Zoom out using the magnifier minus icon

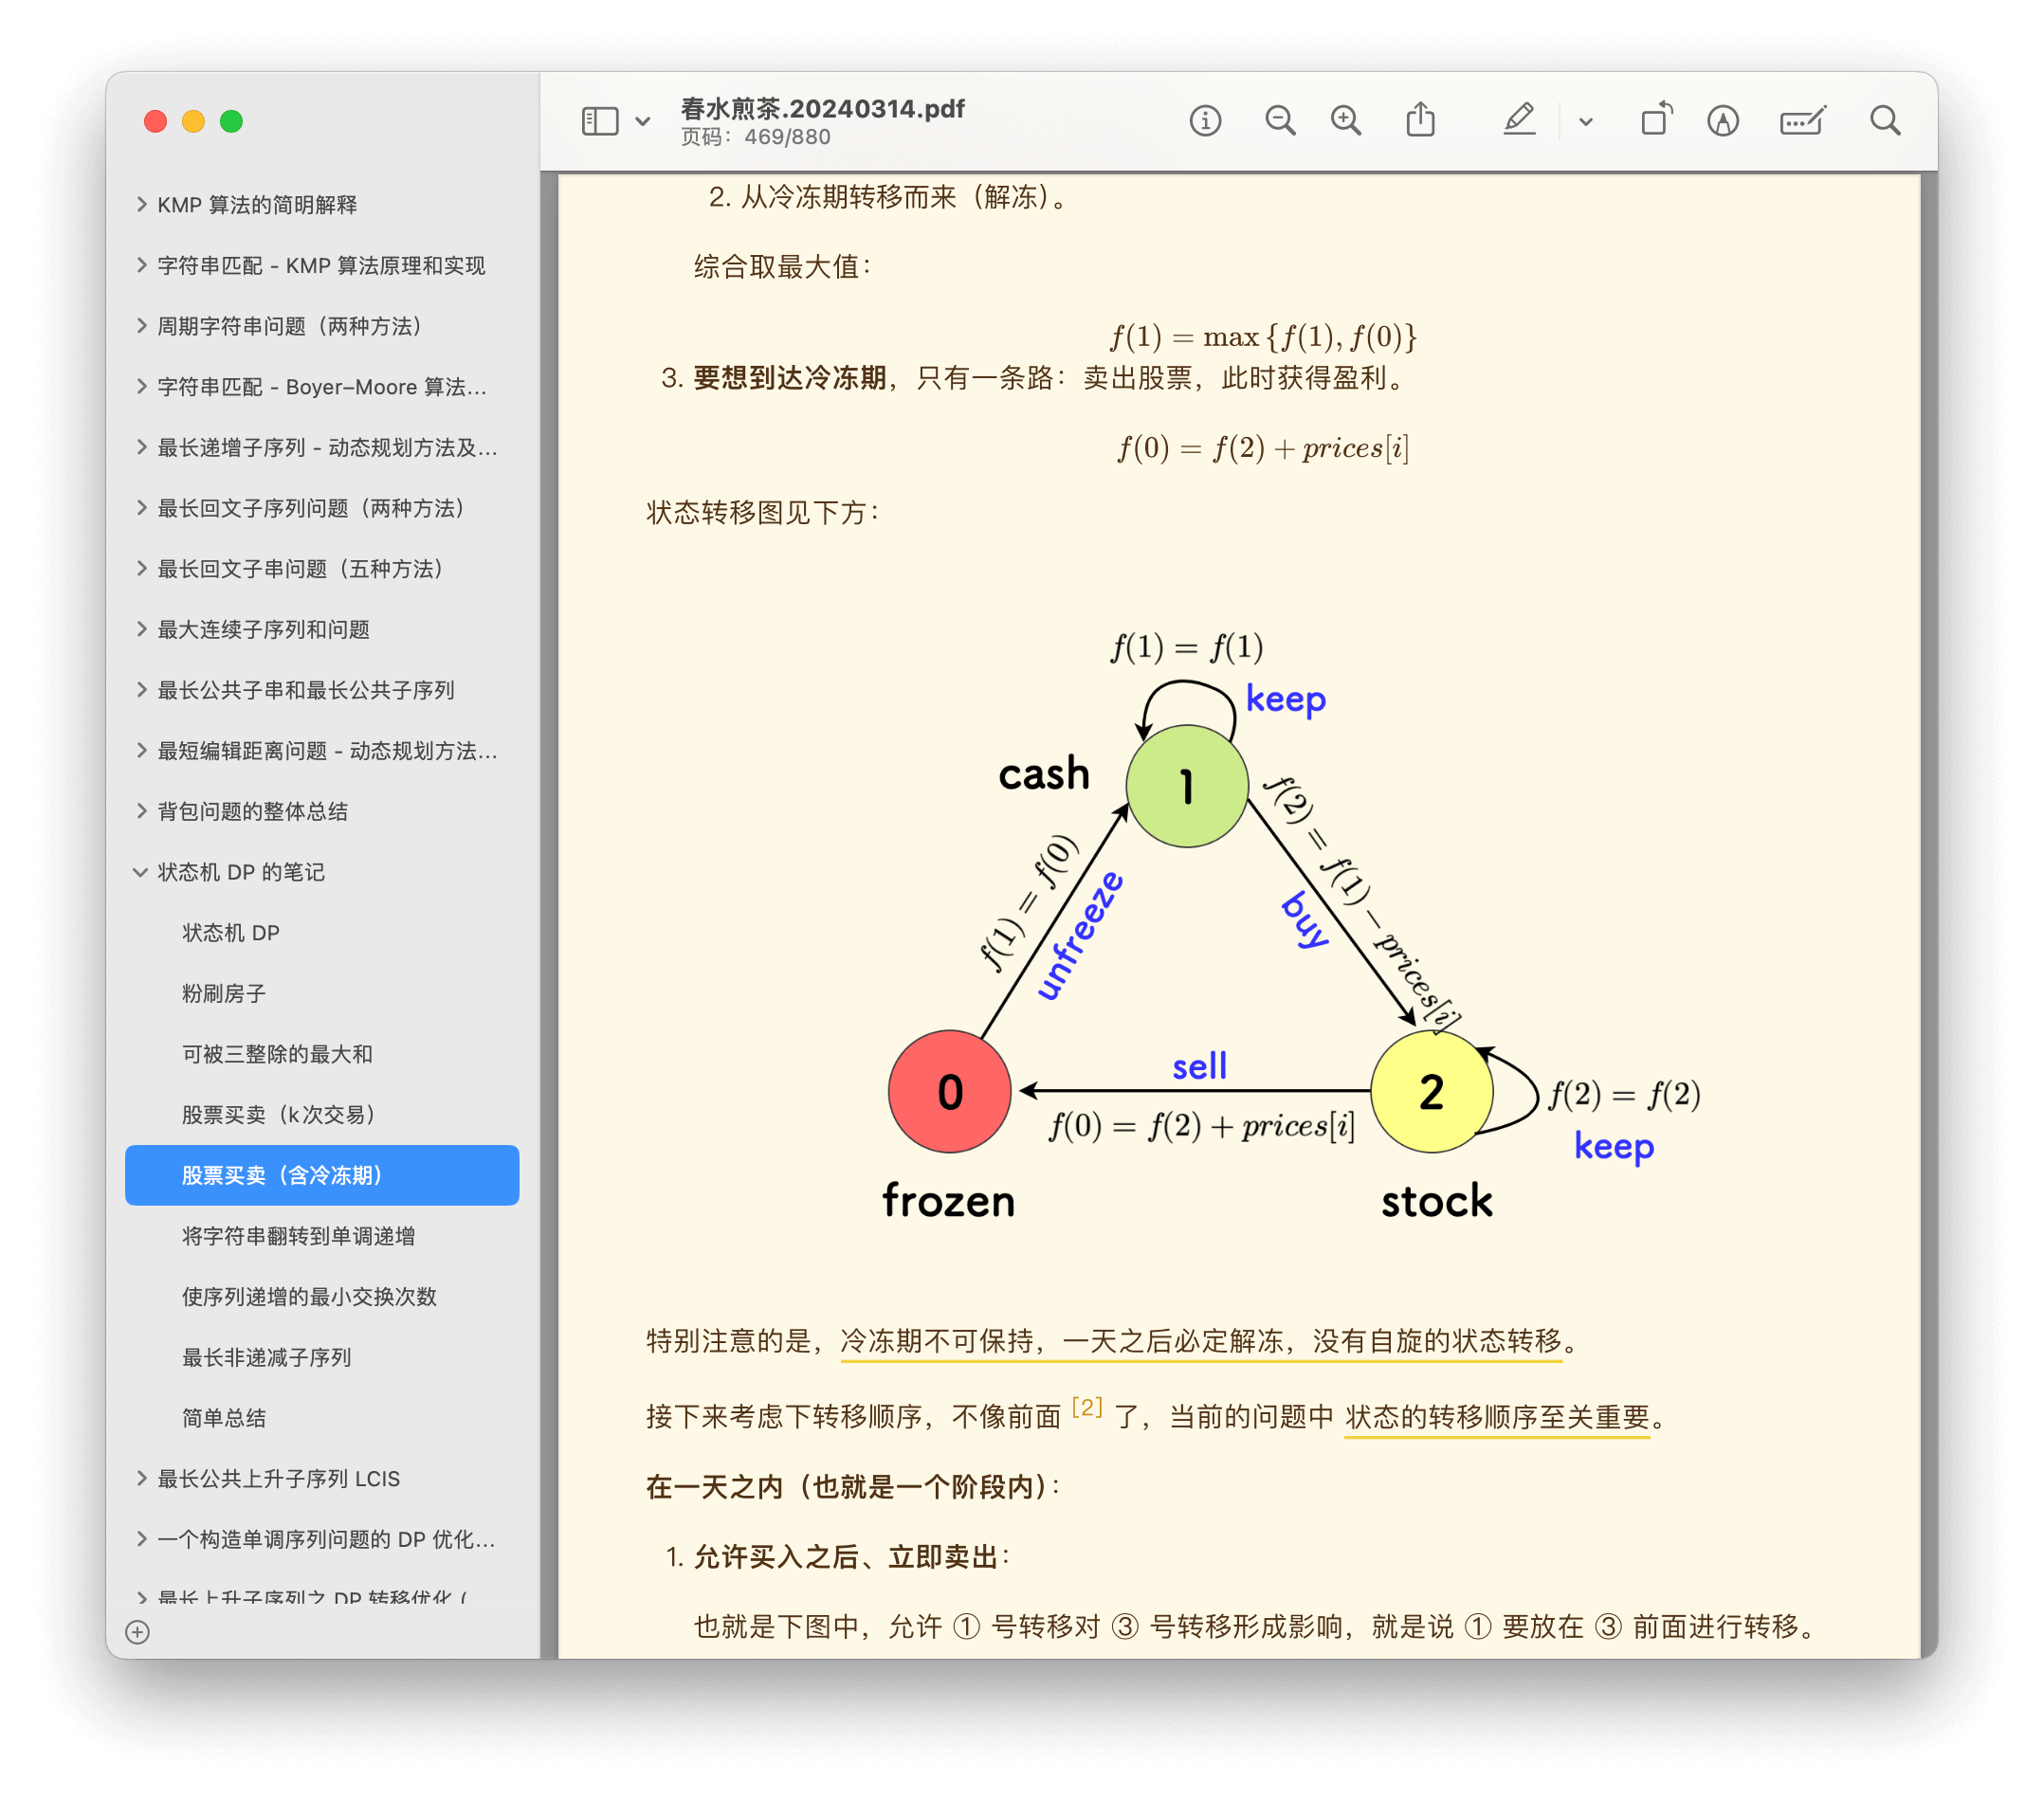pos(1279,121)
